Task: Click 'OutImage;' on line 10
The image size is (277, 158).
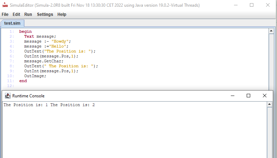Action: pyautogui.click(x=35, y=76)
